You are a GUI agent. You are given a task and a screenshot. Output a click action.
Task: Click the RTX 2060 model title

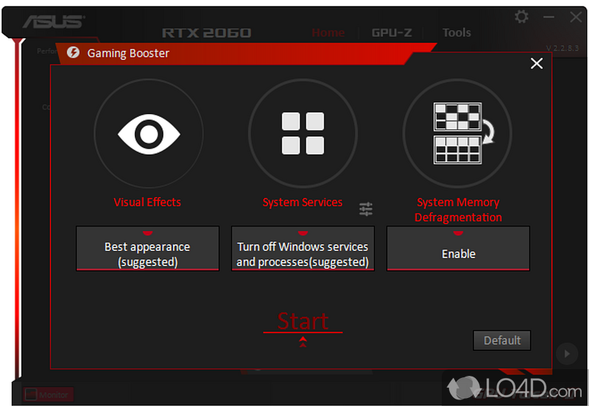click(207, 33)
